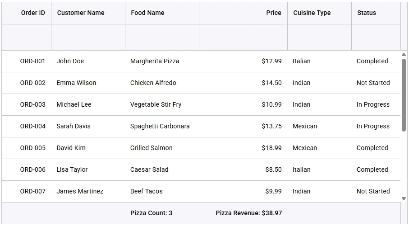The width and height of the screenshot is (409, 226).
Task: Sort by Order ID column header
Action: coord(33,13)
